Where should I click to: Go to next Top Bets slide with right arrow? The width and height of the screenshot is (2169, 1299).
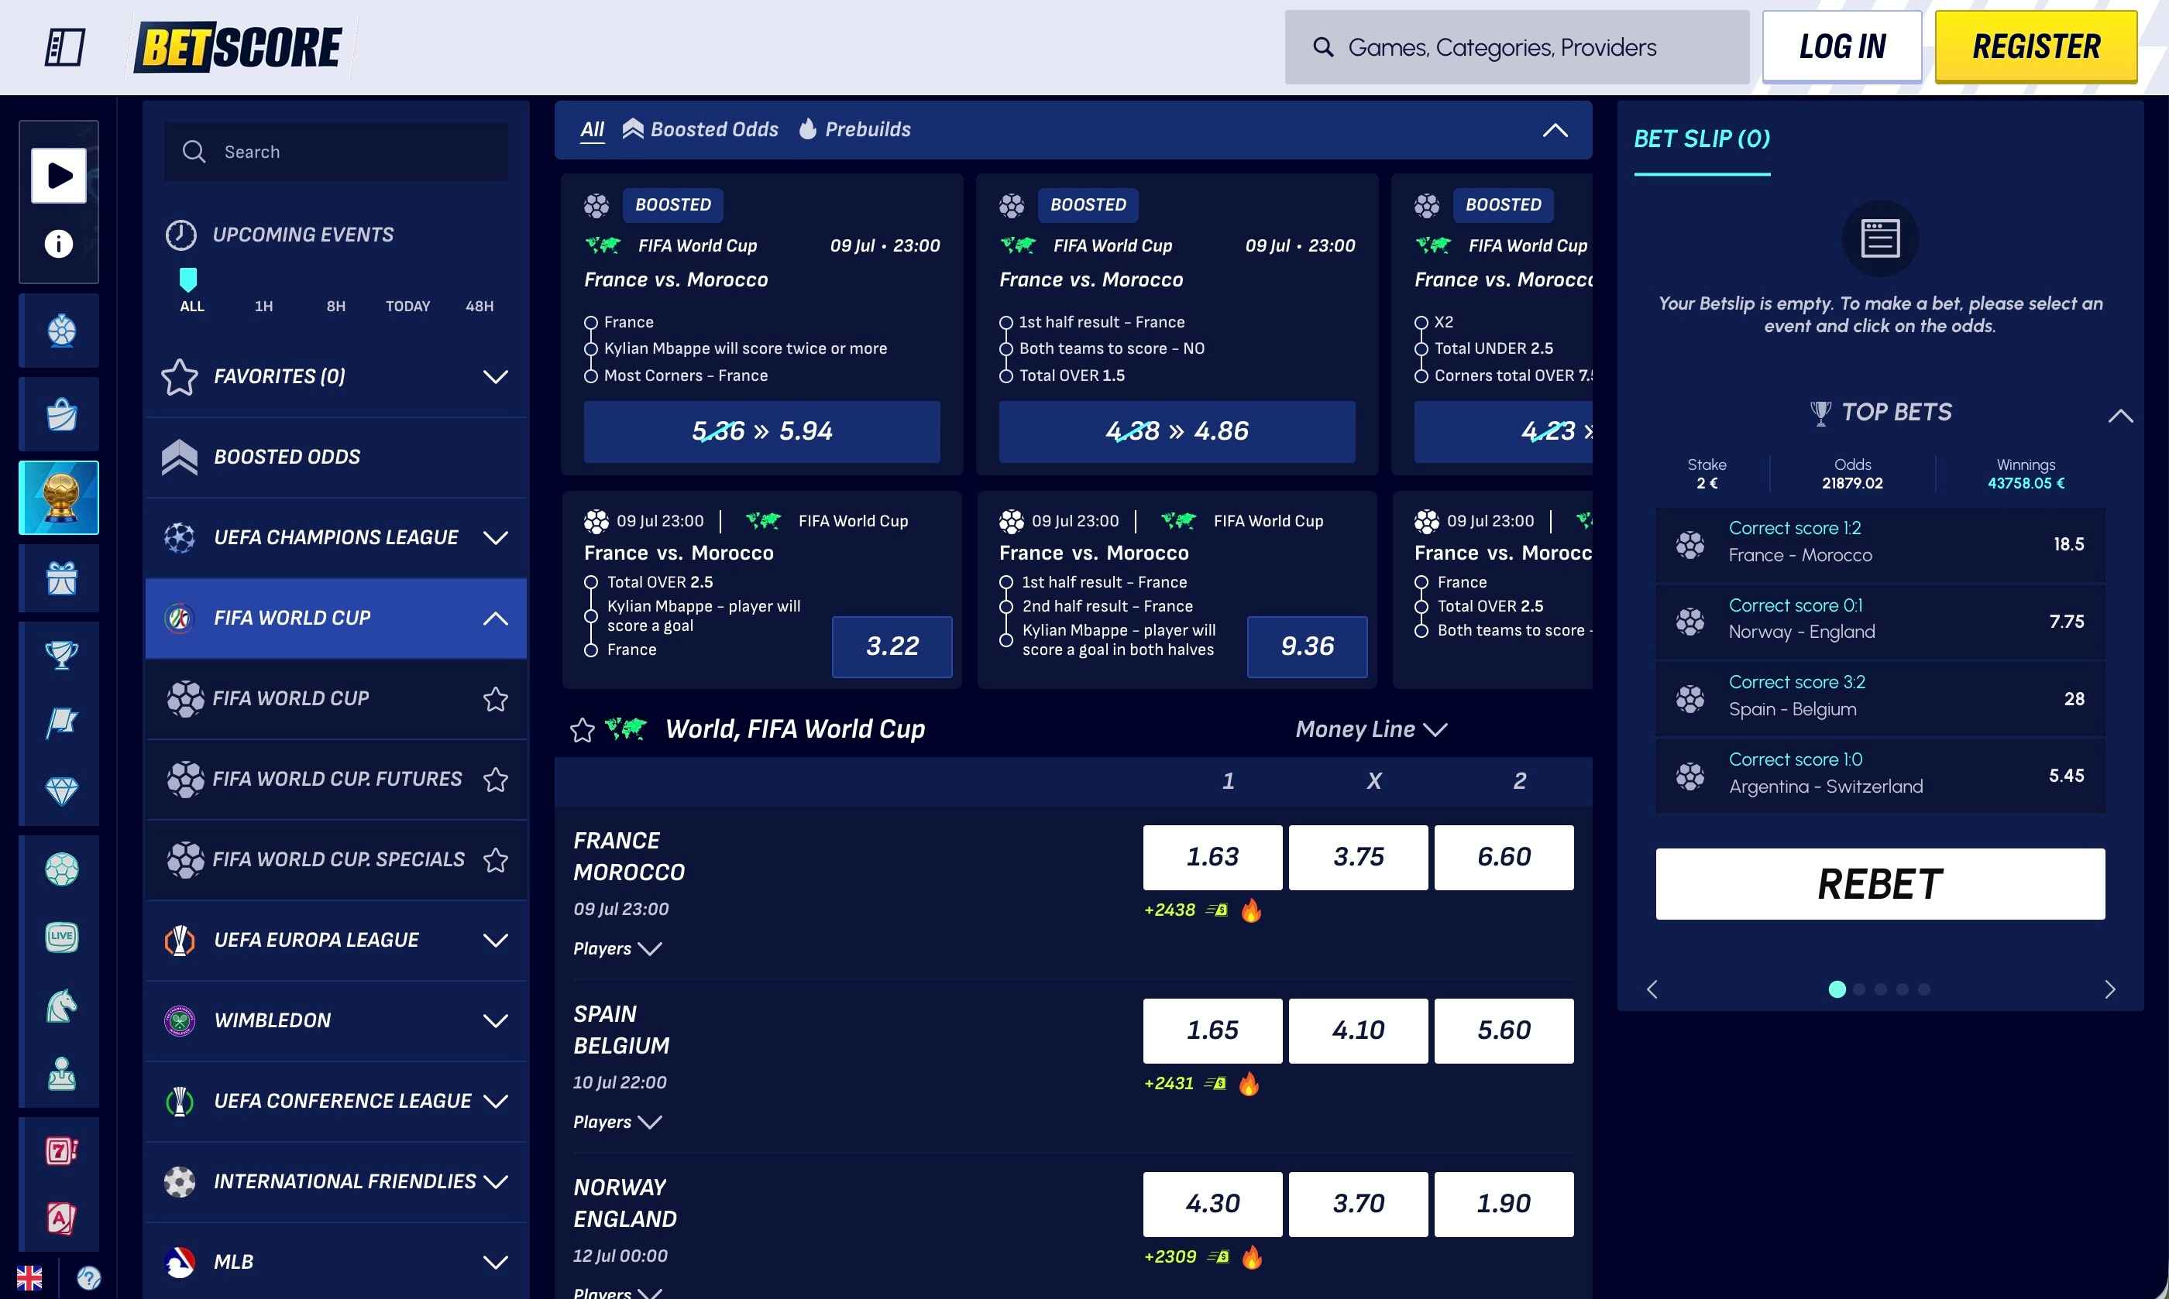(2109, 990)
